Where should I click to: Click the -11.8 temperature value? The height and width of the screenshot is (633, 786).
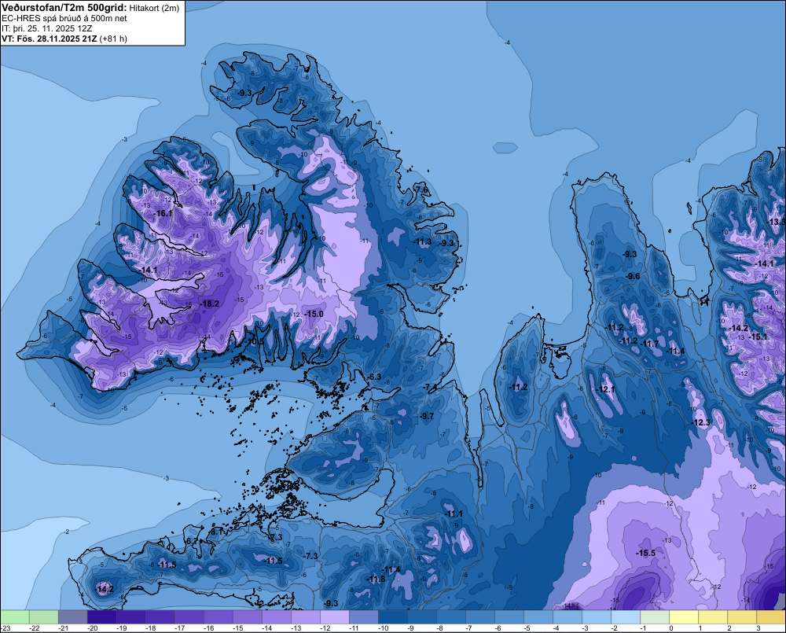(x=376, y=579)
